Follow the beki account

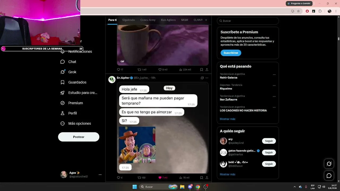(x=269, y=164)
